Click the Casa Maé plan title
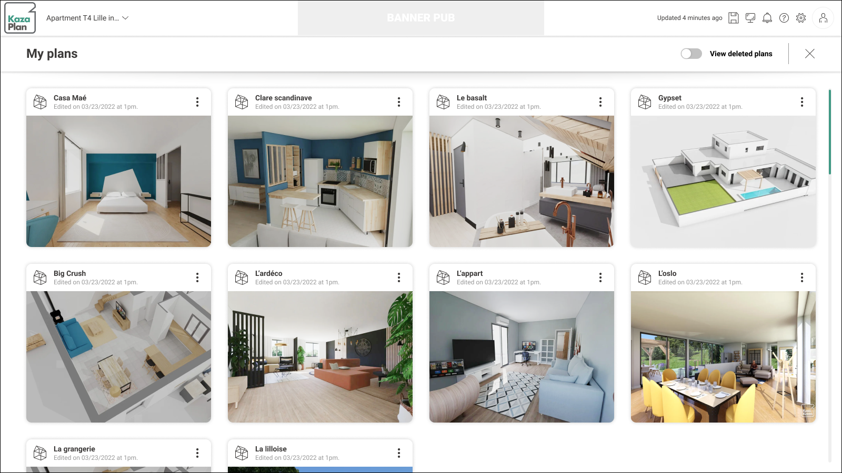The image size is (842, 473). [70, 98]
